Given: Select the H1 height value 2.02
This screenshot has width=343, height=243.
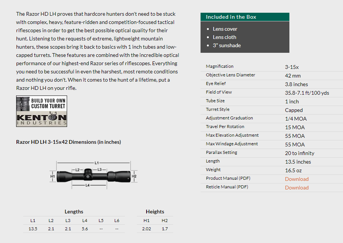Looking at the screenshot, I should (x=146, y=229).
